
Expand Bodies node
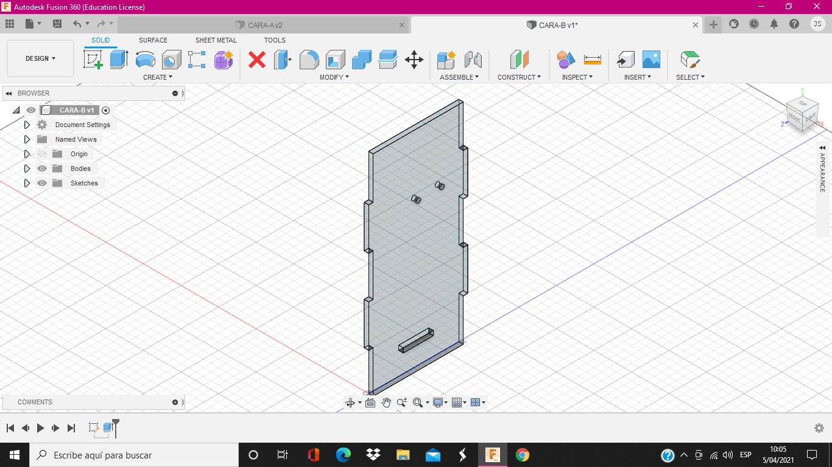(27, 168)
